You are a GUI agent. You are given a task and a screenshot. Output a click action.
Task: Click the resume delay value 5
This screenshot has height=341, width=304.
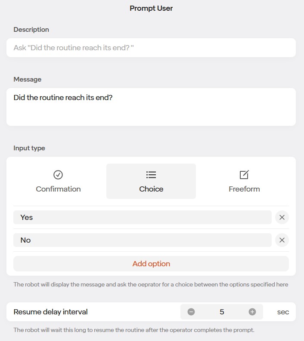(x=222, y=312)
